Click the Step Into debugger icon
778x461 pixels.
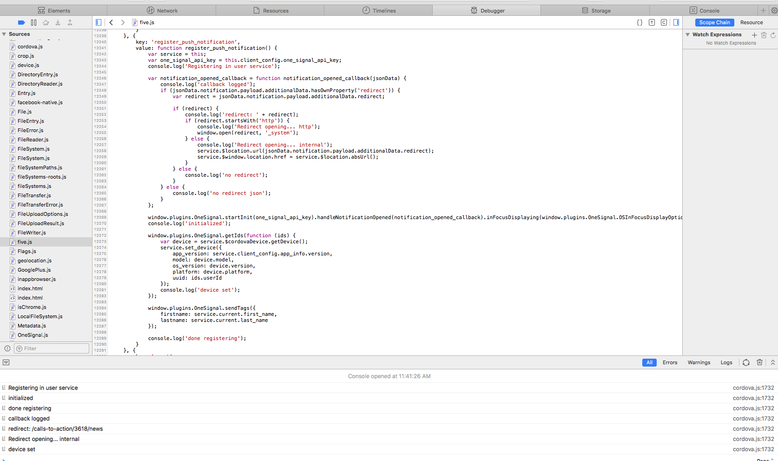tap(58, 22)
